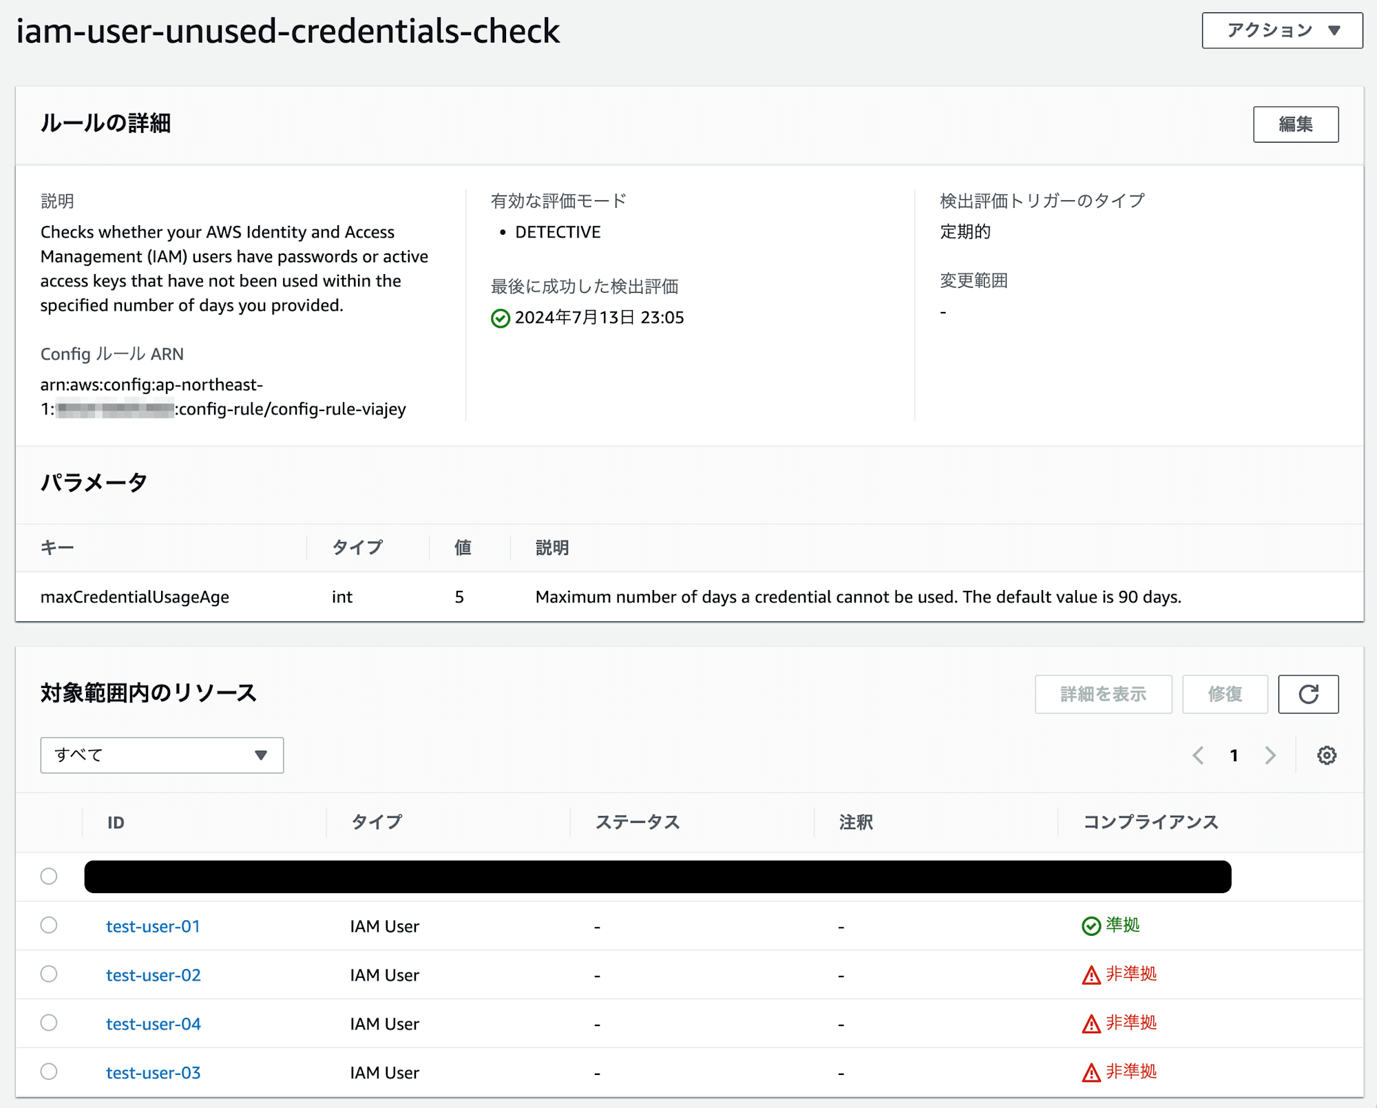Go to the previous page with left chevron
This screenshot has width=1377, height=1108.
pyautogui.click(x=1198, y=755)
